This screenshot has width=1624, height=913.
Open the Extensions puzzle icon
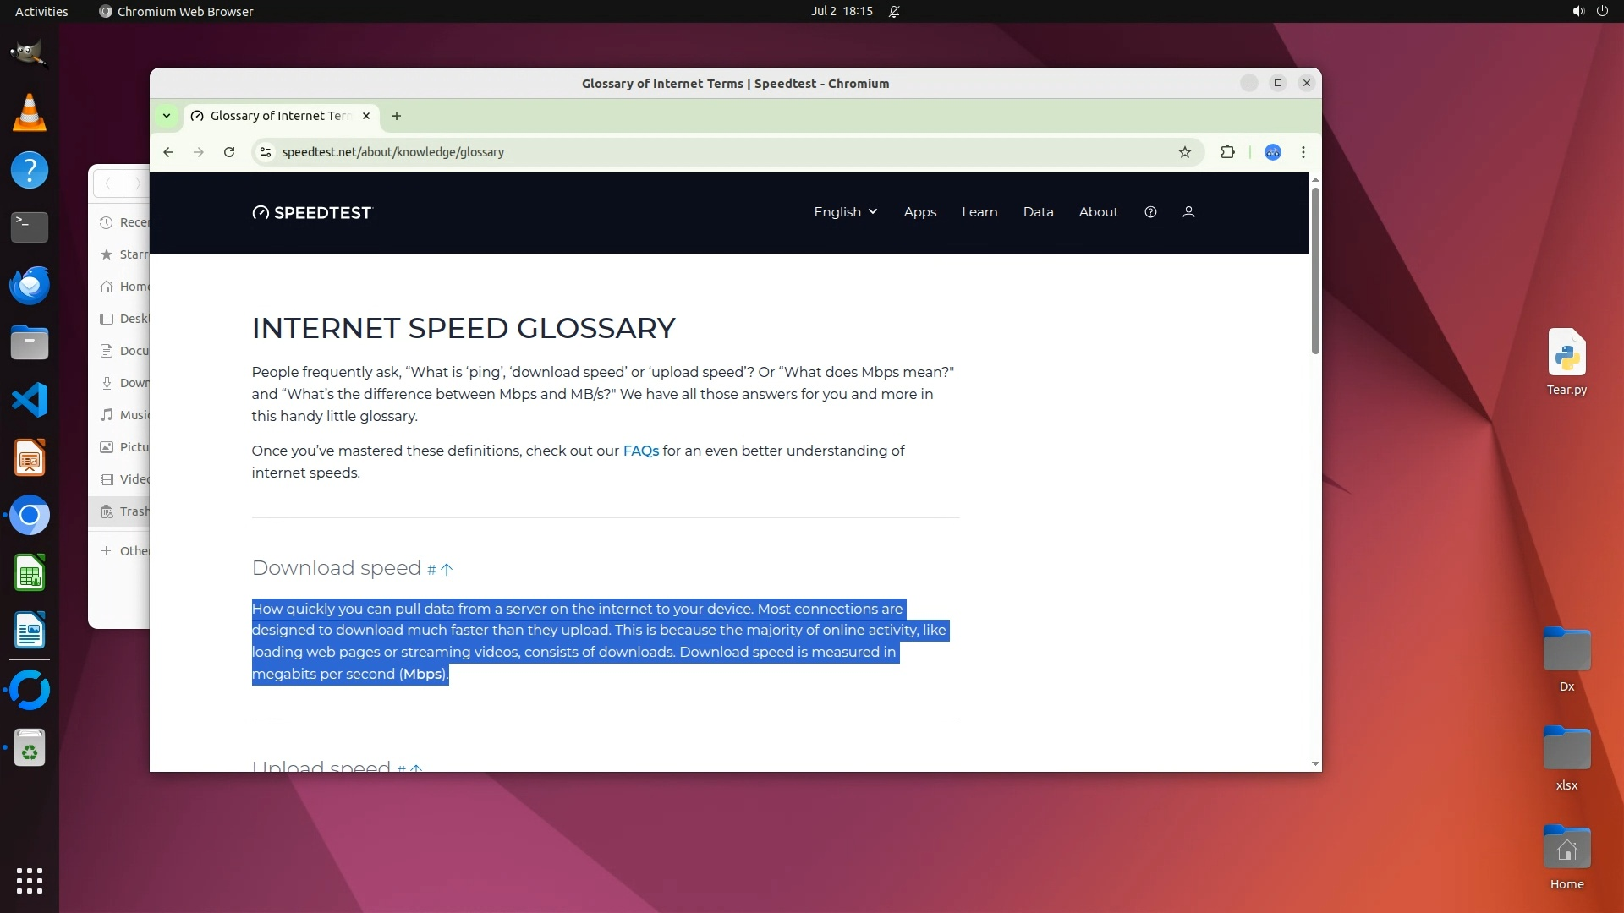[x=1227, y=152]
